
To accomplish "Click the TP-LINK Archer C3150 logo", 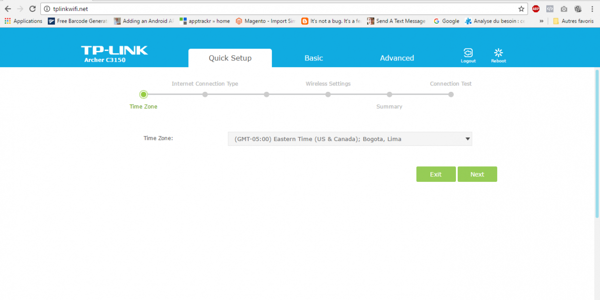I will (x=114, y=54).
